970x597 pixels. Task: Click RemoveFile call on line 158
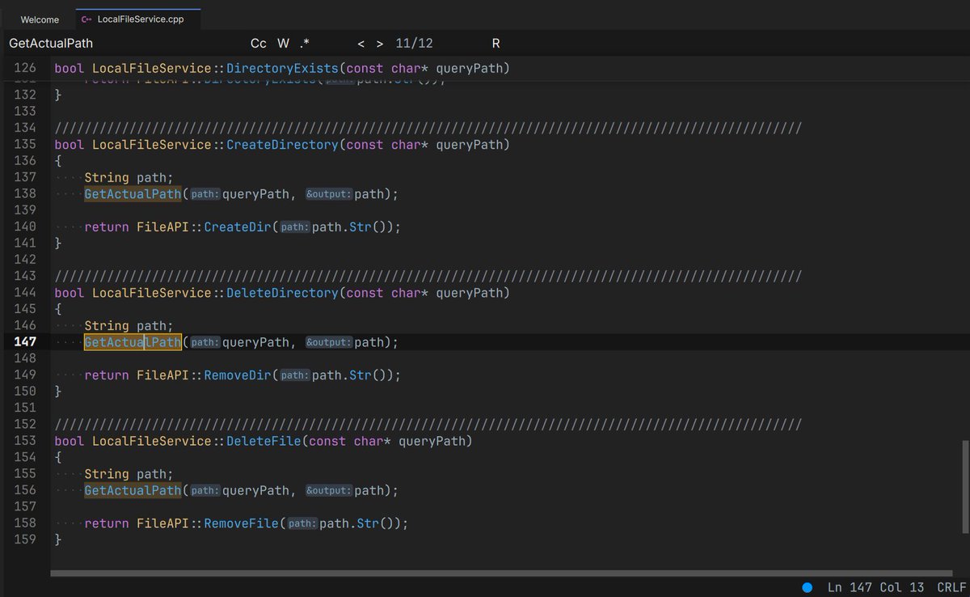coord(241,523)
